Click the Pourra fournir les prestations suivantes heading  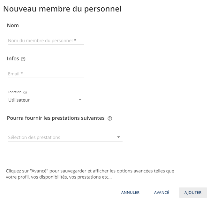pos(56,118)
